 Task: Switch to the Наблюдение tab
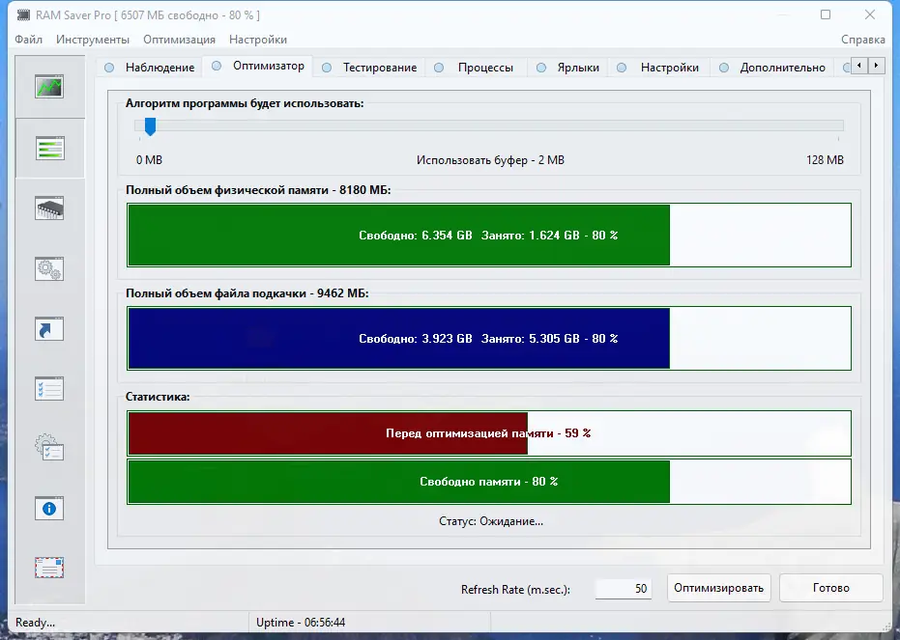pyautogui.click(x=151, y=68)
